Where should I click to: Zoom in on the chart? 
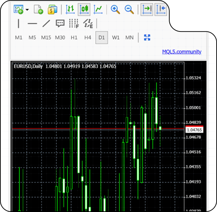point(115,10)
